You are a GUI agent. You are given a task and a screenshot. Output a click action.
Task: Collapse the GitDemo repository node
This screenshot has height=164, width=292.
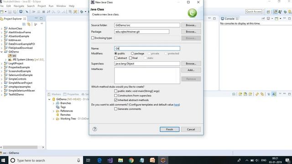(49, 99)
